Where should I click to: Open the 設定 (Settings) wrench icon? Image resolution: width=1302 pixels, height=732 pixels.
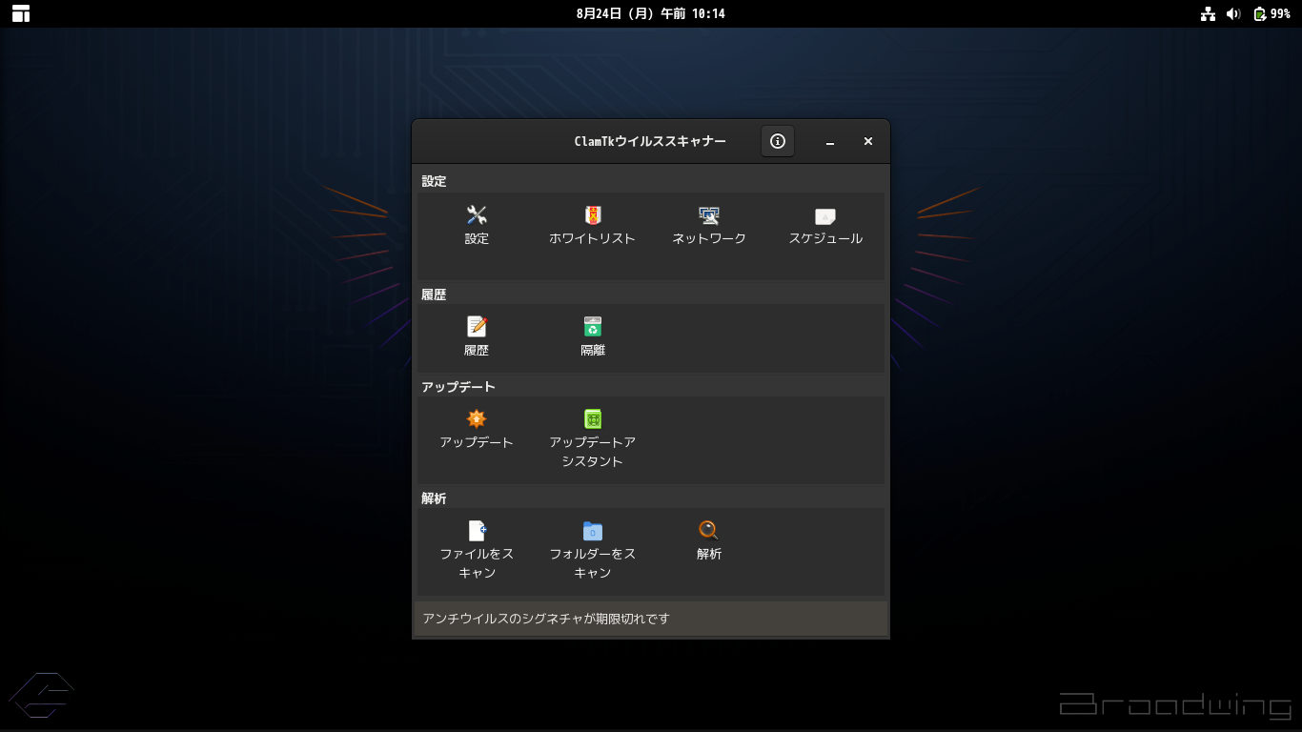click(477, 216)
